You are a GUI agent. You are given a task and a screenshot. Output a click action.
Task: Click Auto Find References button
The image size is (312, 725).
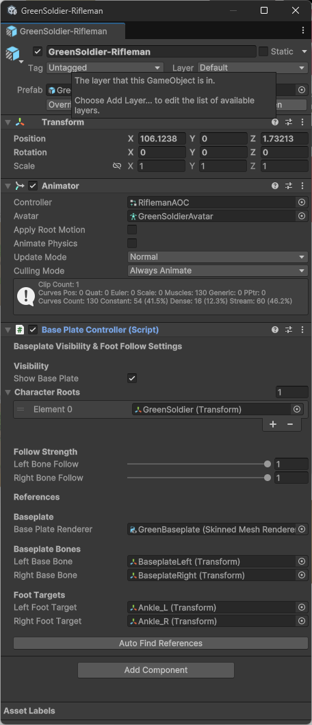[x=161, y=643]
